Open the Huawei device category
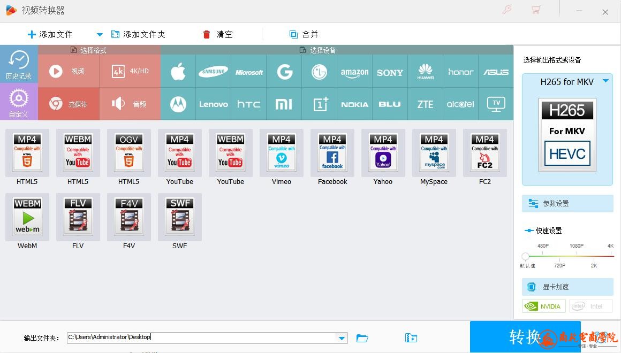The height and width of the screenshot is (353, 621). point(426,72)
